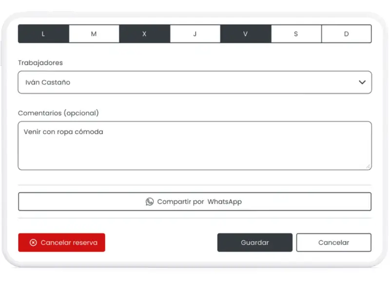Select the M day toggle
The image size is (390, 292).
(x=94, y=34)
